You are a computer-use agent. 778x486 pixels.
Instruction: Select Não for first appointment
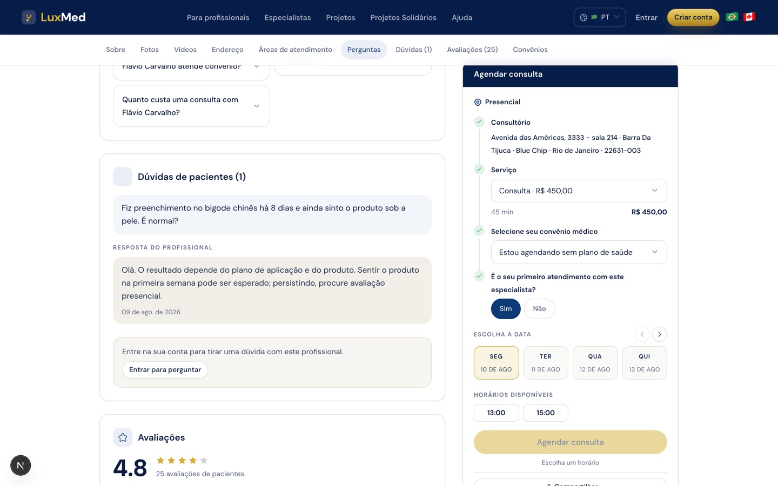539,309
